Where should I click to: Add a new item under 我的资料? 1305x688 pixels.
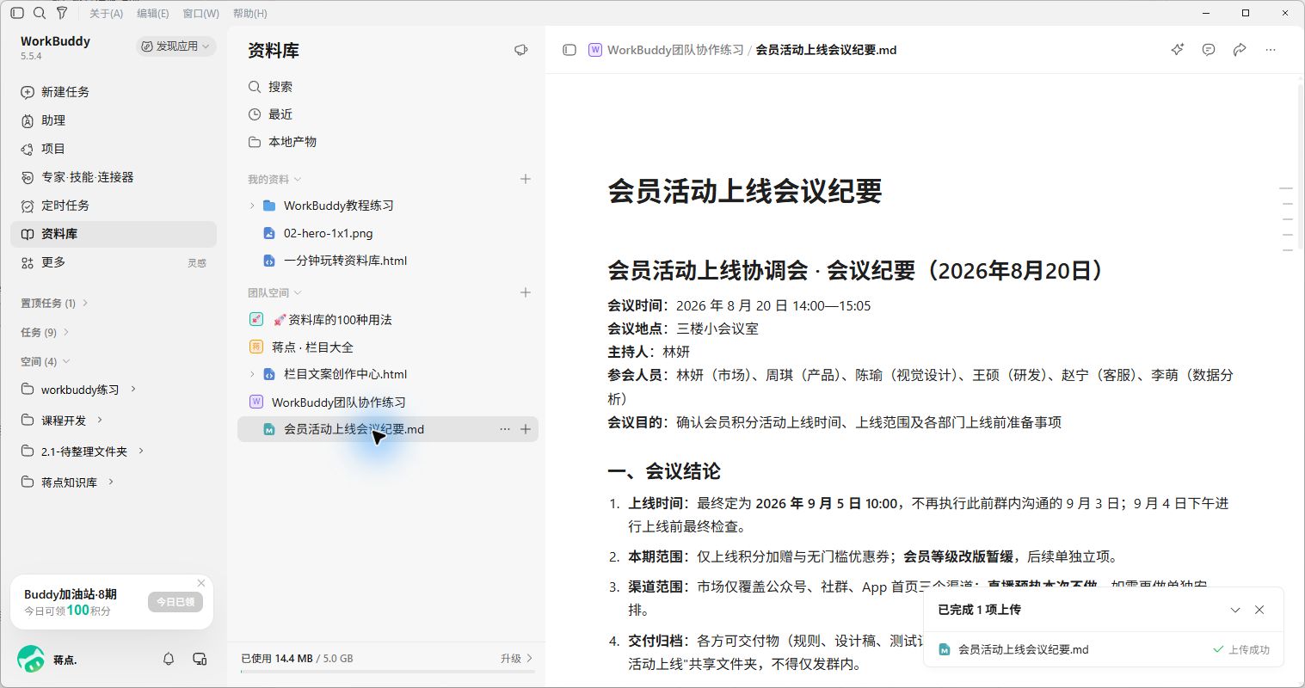click(x=526, y=179)
